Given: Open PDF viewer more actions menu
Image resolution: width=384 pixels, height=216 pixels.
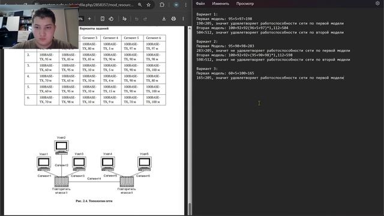Looking at the screenshot, I should pos(183,19).
